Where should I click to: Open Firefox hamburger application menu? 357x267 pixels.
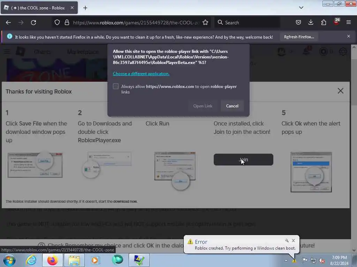tap(349, 23)
